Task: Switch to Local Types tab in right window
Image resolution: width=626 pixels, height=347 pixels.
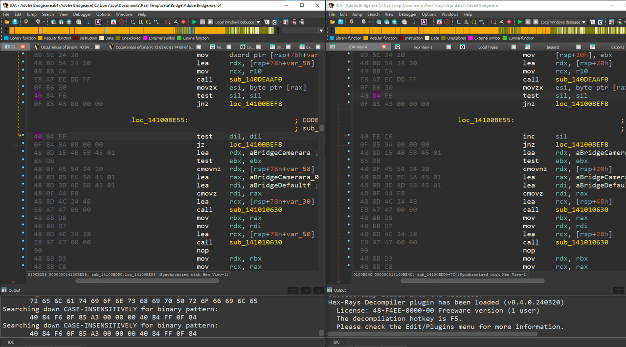Action: pos(488,47)
